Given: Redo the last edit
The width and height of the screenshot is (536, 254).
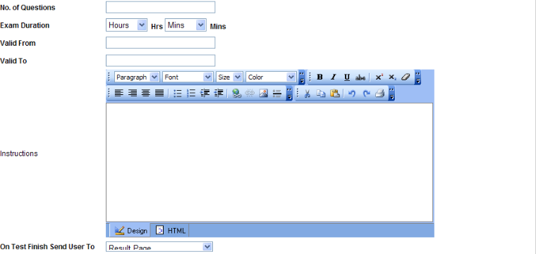Looking at the screenshot, I should 366,93.
